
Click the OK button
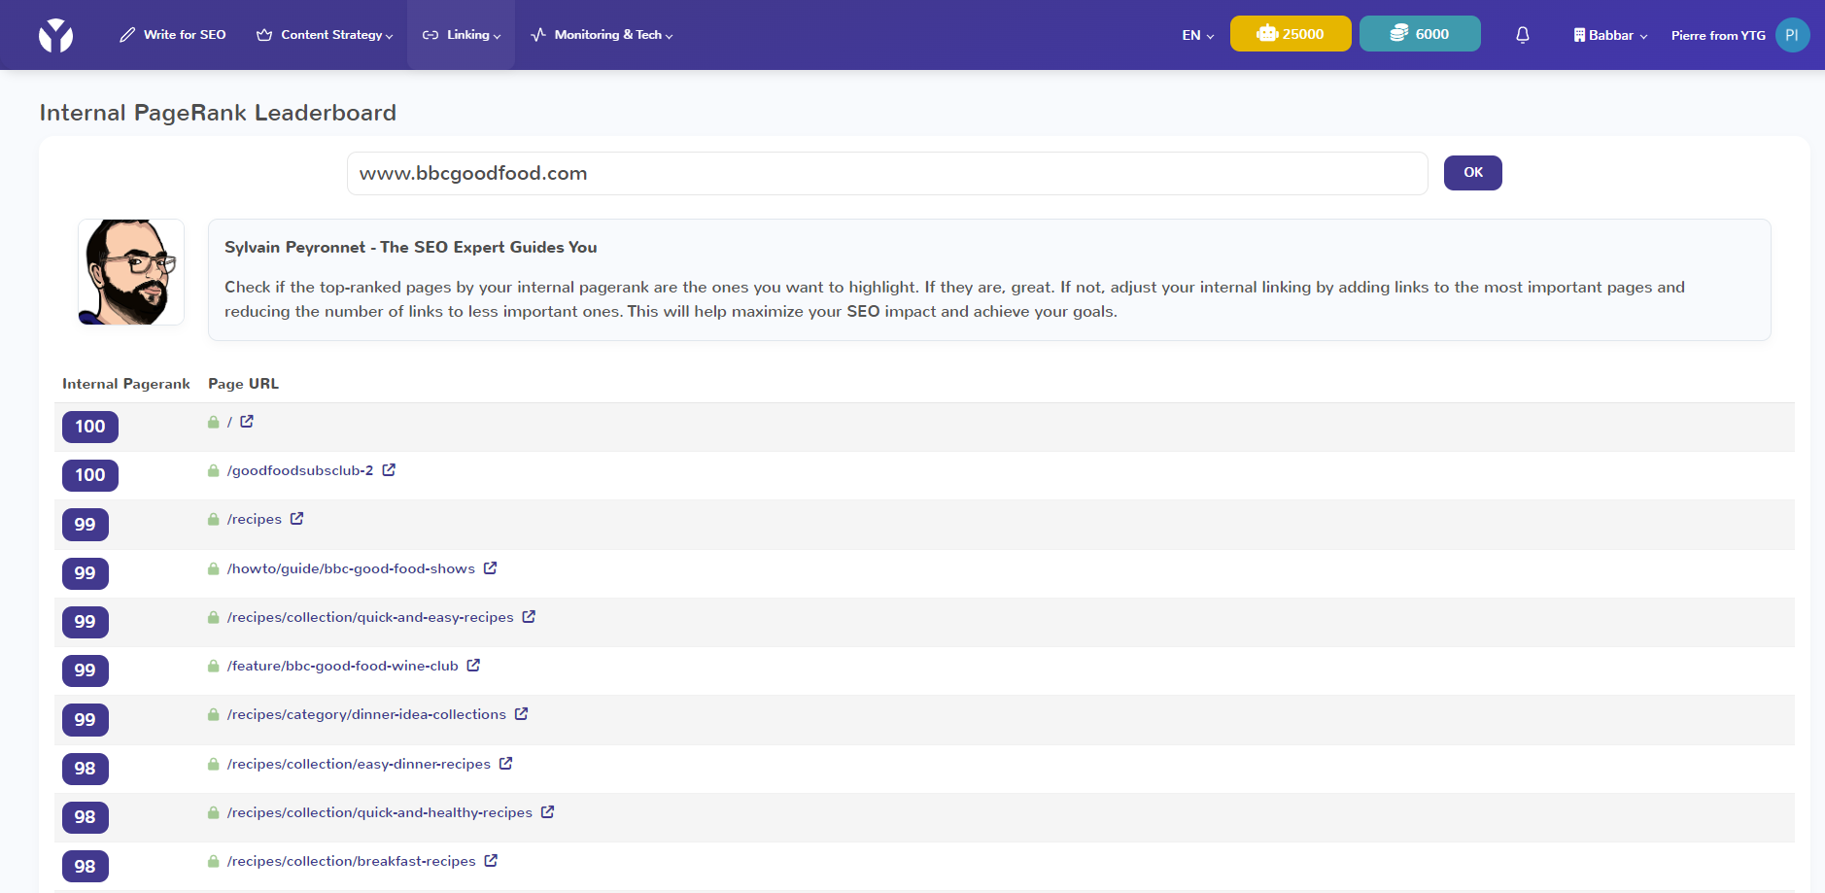(x=1472, y=172)
